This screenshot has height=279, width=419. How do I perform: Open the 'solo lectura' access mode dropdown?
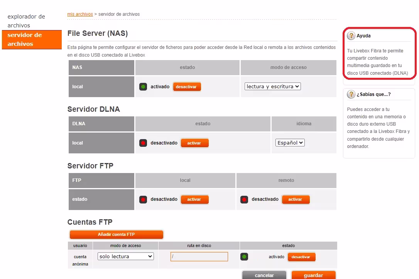click(x=126, y=256)
